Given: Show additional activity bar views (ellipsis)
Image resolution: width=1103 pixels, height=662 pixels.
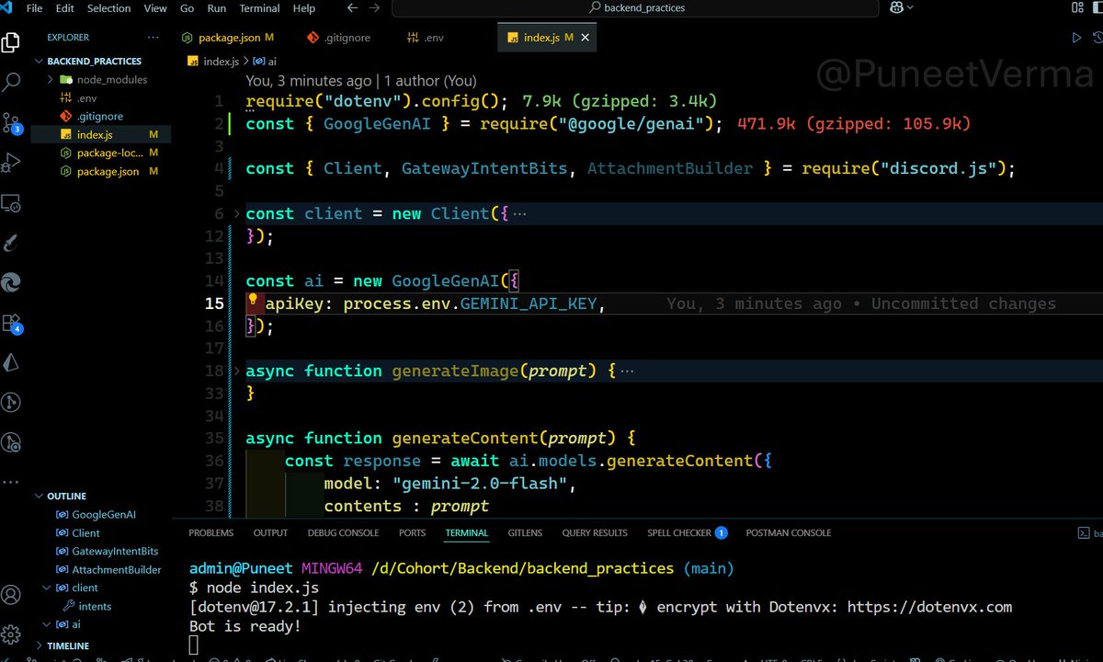Looking at the screenshot, I should [x=11, y=482].
